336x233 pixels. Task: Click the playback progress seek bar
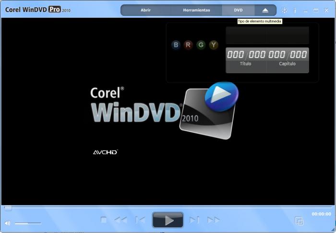168,207
